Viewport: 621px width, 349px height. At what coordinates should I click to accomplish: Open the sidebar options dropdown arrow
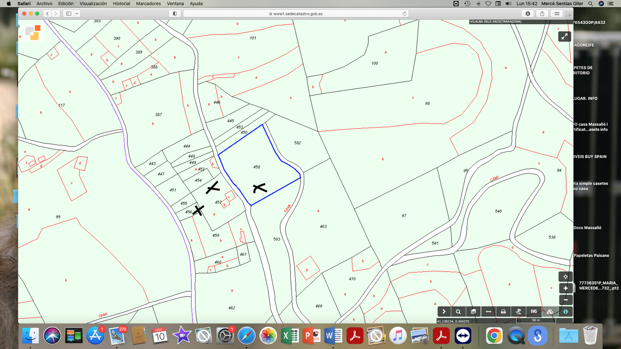pyautogui.click(x=77, y=14)
